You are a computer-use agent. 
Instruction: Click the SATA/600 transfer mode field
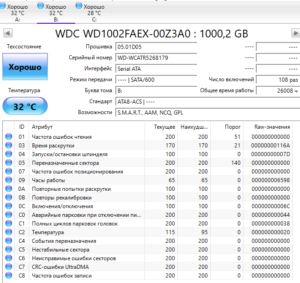(x=156, y=80)
